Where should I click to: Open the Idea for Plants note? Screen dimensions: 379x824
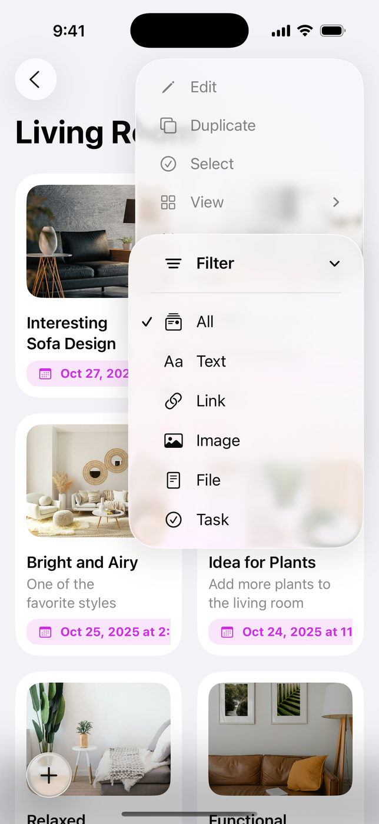(262, 563)
